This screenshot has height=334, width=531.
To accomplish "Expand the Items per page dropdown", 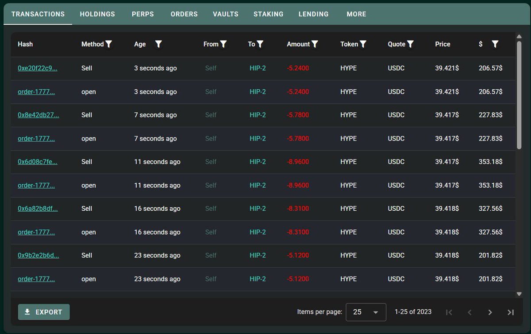I will [x=366, y=312].
